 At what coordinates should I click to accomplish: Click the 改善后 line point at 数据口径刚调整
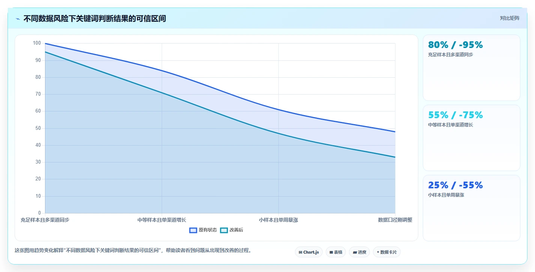[x=395, y=157]
